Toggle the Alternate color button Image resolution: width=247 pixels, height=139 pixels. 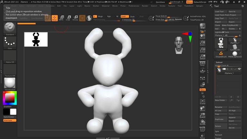point(10,120)
